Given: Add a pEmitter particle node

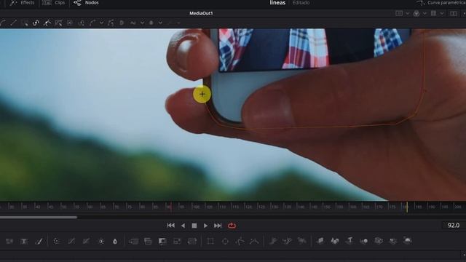Looking at the screenshot, I should (x=273, y=241).
